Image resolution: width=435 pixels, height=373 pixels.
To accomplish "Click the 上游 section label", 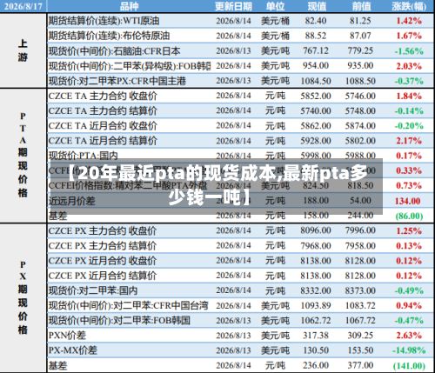I will tap(23, 50).
